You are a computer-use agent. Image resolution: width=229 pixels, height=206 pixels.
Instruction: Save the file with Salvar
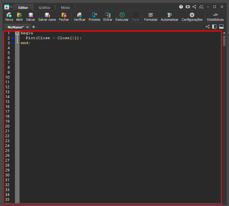click(31, 17)
